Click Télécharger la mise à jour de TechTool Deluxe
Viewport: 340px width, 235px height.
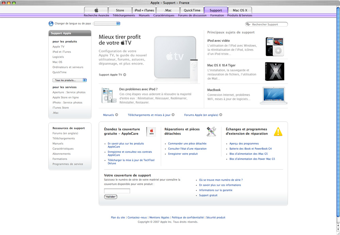point(131,162)
